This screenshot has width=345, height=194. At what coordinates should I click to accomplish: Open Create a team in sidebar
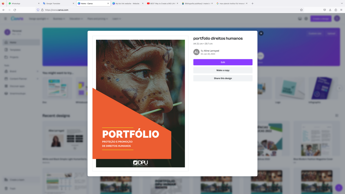coord(21,180)
